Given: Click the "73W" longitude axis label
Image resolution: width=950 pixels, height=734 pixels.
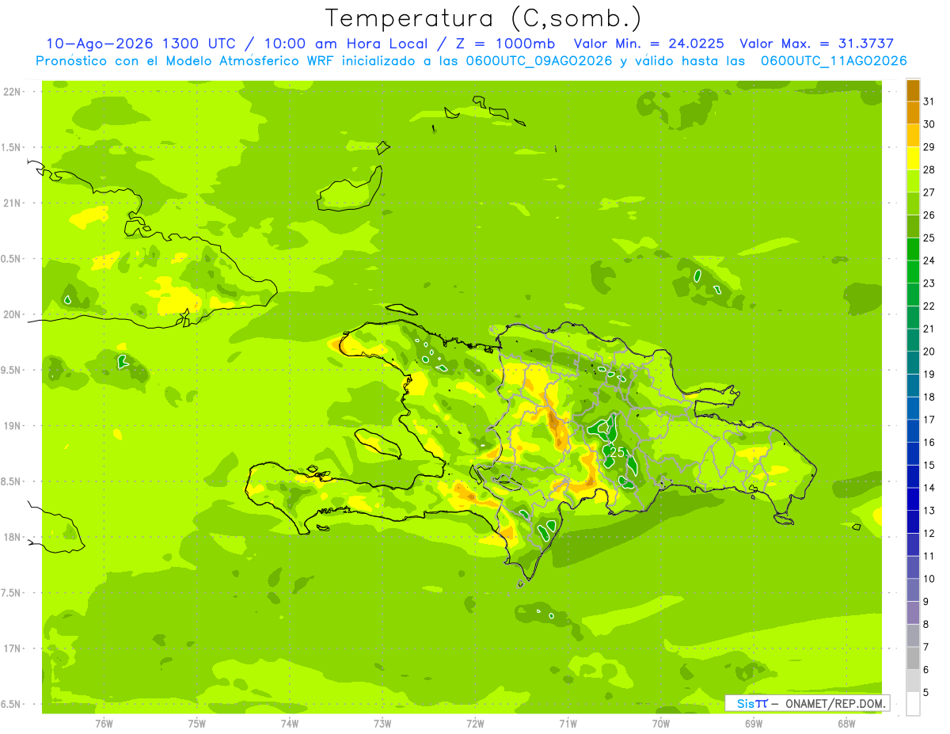Looking at the screenshot, I should point(382,723).
